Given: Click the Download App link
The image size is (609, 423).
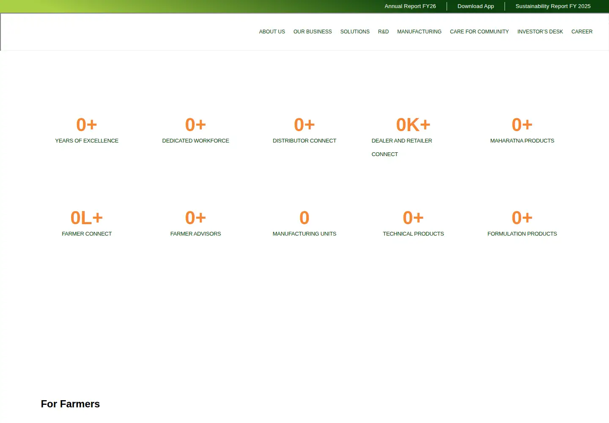Looking at the screenshot, I should (x=476, y=6).
